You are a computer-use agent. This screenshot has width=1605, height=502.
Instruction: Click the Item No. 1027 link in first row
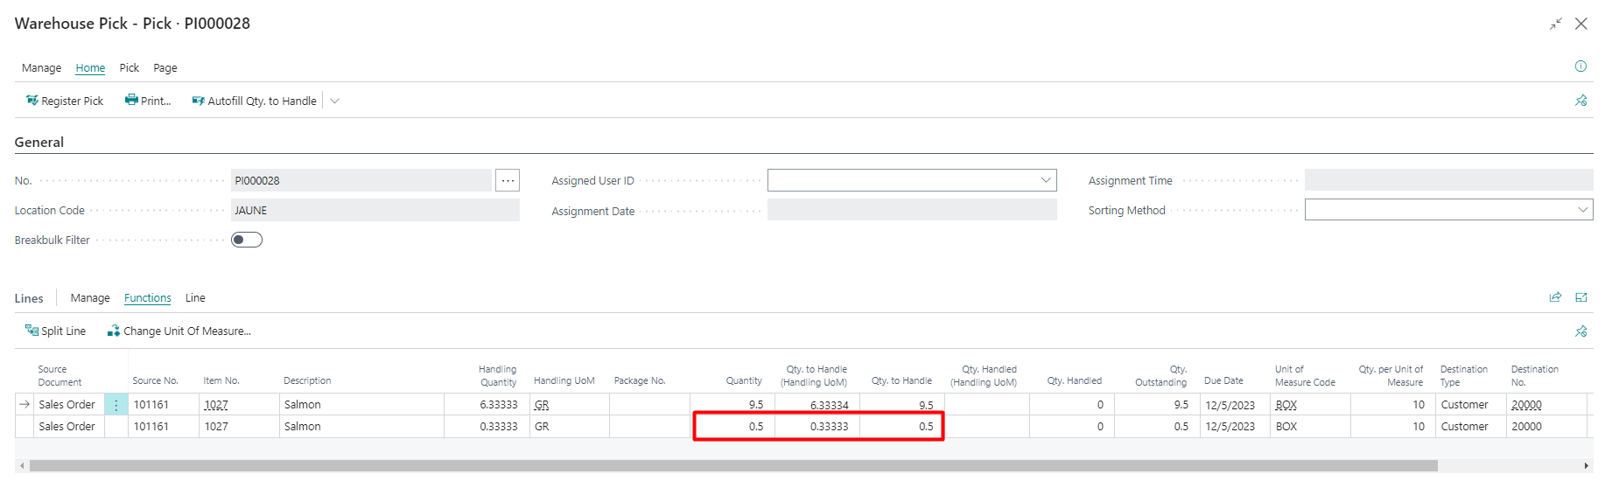(x=216, y=405)
